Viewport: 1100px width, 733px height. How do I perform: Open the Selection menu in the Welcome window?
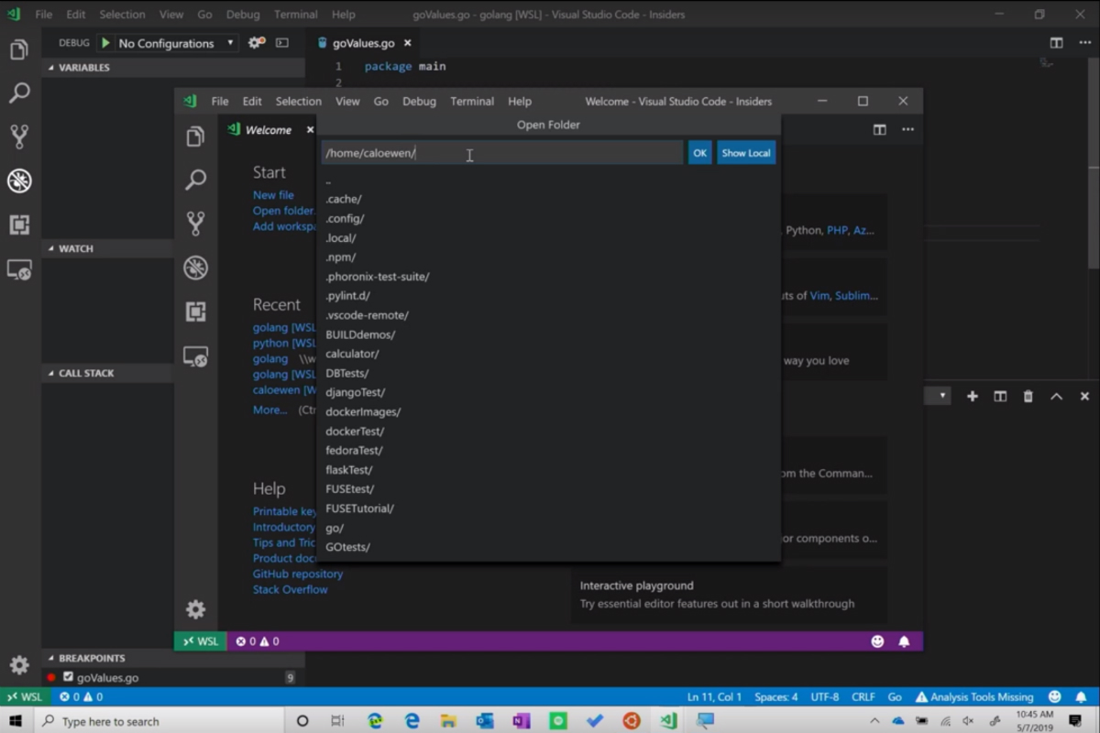coord(299,102)
